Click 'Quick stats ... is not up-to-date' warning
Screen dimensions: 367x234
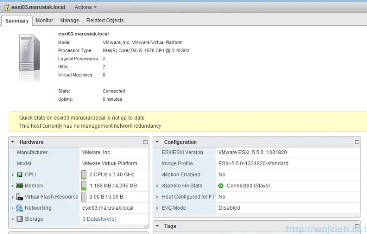[82, 118]
